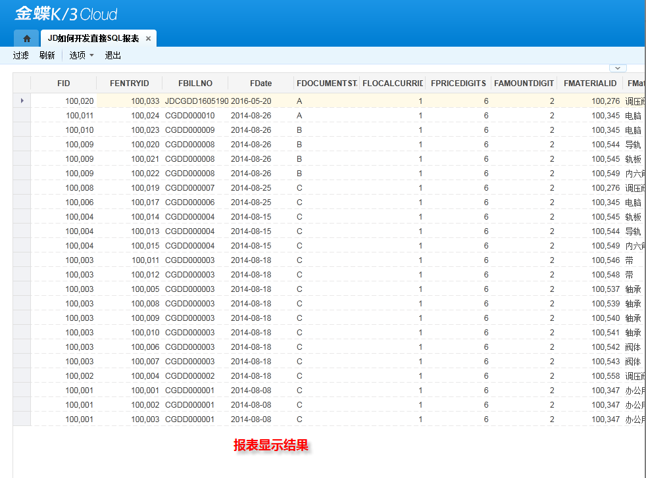Click 刷新 to refresh report
Viewport: 646px width, 478px height.
47,55
